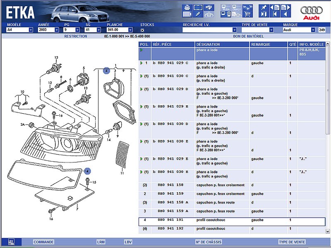Open the MODÈLE dropdown
The width and height of the screenshot is (331, 248).
(x=31, y=30)
